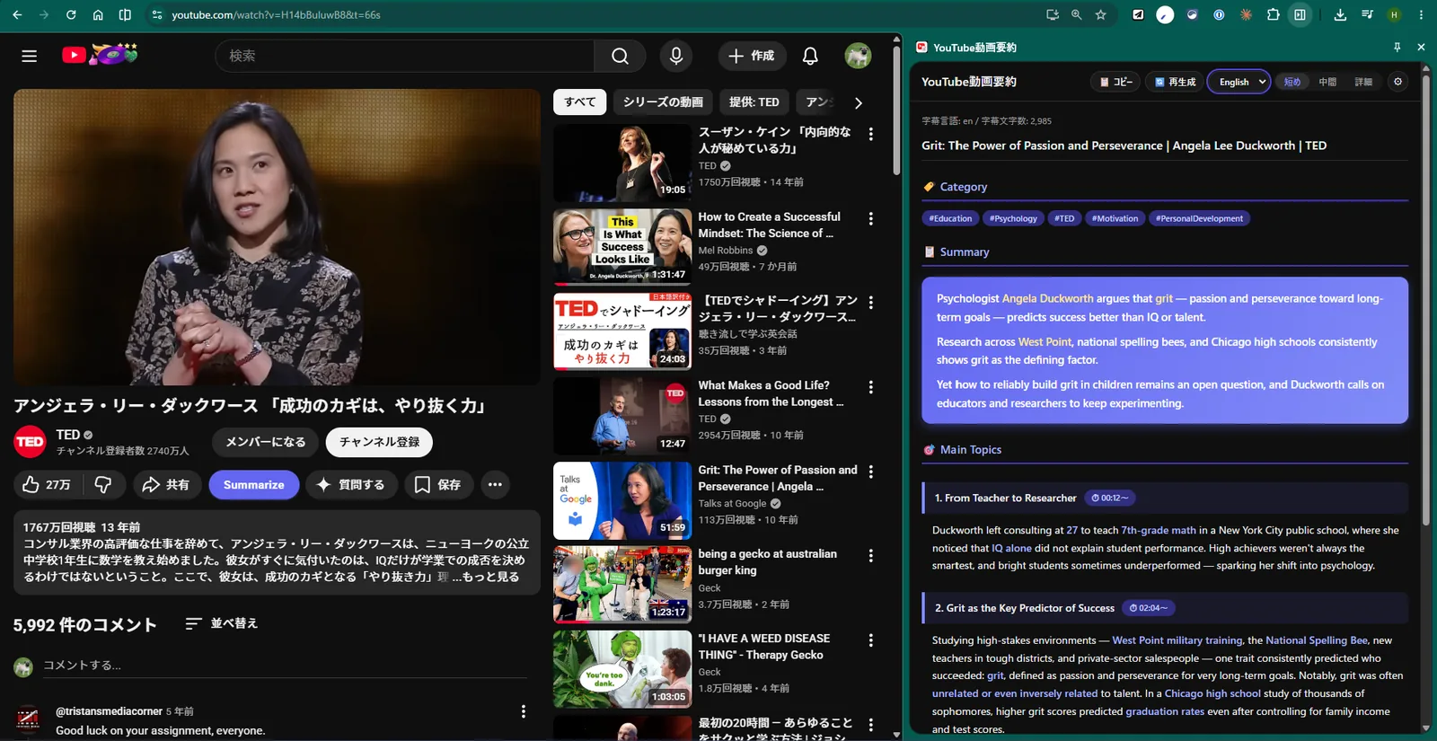Open the 作成 create menu
1437x741 pixels.
click(x=752, y=56)
